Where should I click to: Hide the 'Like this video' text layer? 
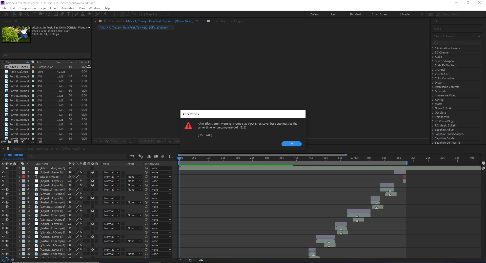click(x=3, y=177)
